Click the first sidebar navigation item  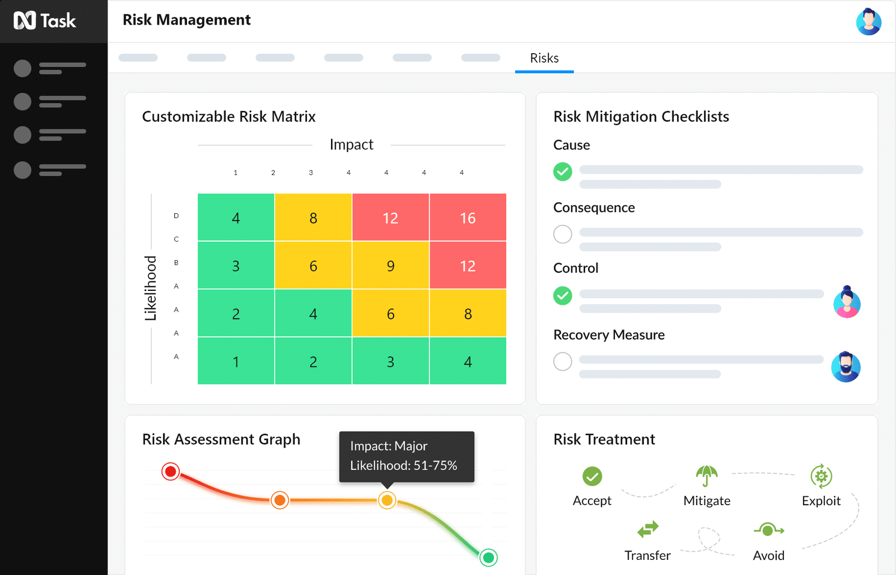(50, 68)
